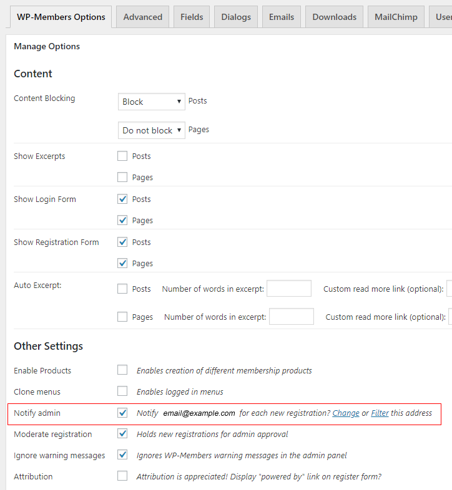This screenshot has width=452, height=490.
Task: Uncheck Show Login Form for Posts
Action: point(122,199)
